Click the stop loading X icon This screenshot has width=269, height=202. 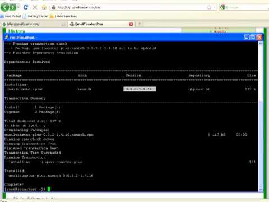click(35, 7)
